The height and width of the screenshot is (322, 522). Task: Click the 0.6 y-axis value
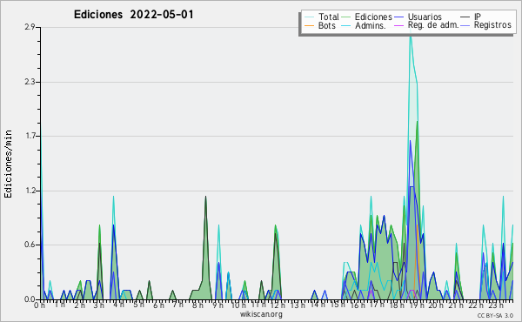30,245
